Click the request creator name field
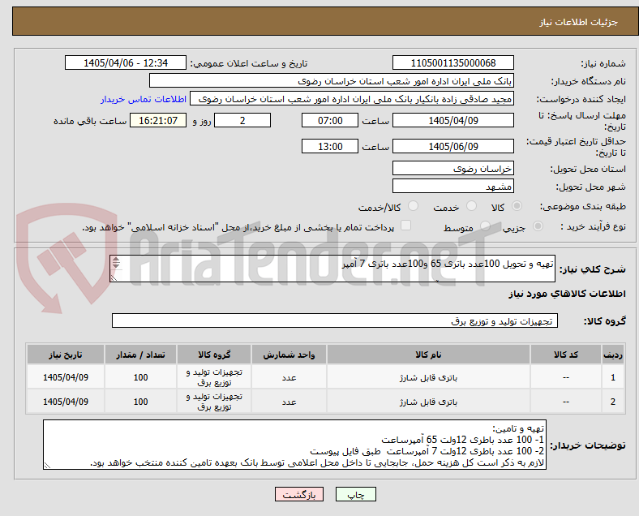Screen dimensions: 639x516 coord(352,99)
